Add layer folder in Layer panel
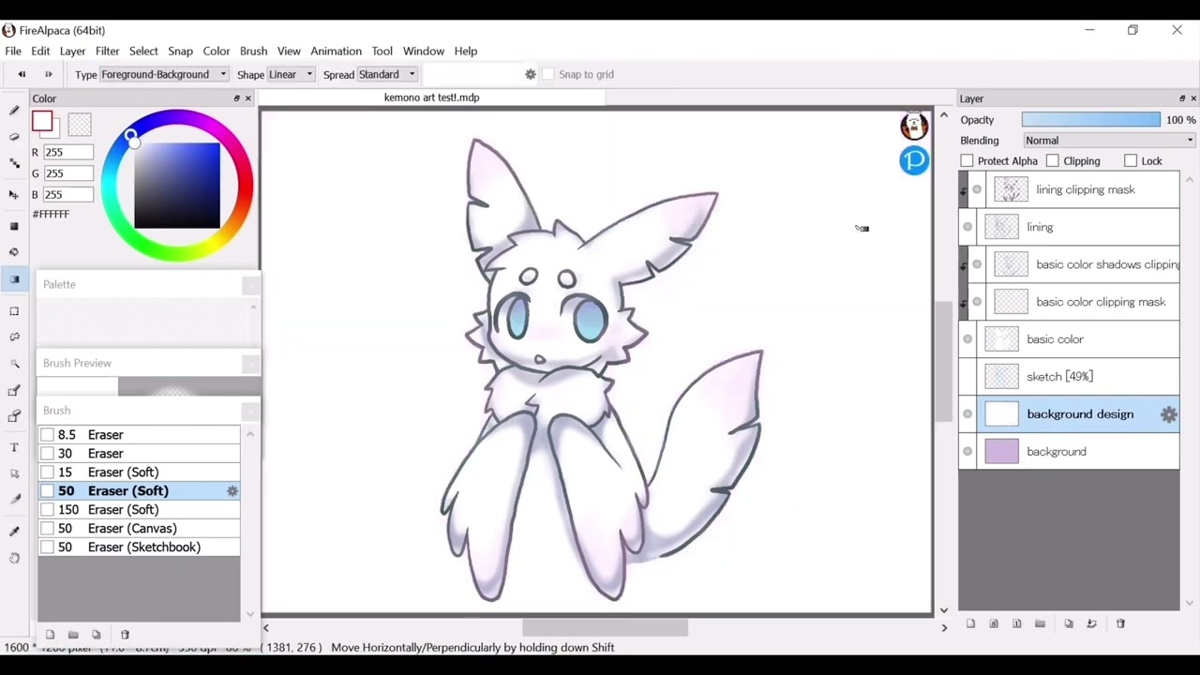 [x=1040, y=623]
